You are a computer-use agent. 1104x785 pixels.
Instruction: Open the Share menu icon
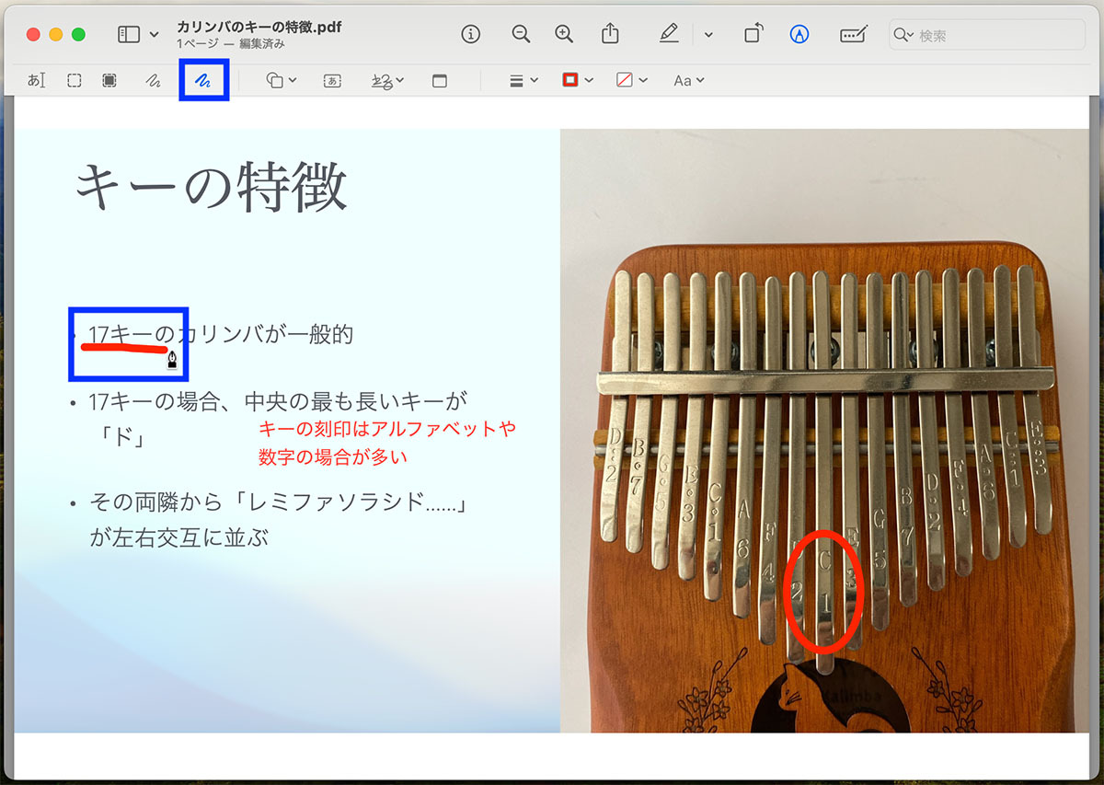(610, 33)
